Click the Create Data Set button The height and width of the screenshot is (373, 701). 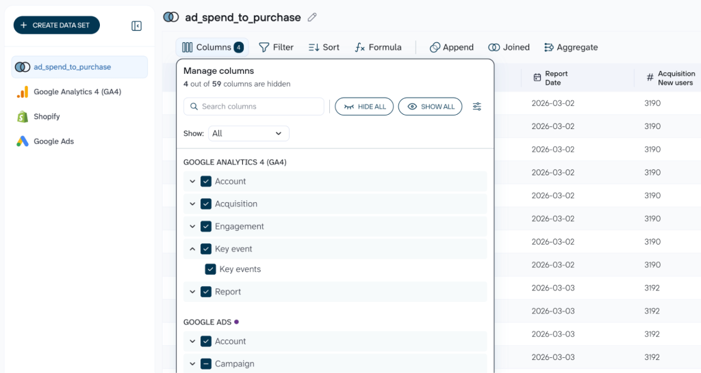(x=57, y=25)
